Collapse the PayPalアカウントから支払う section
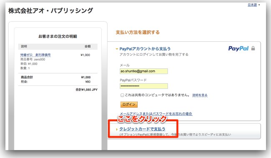The width and height of the screenshot is (271, 158). click(117, 49)
